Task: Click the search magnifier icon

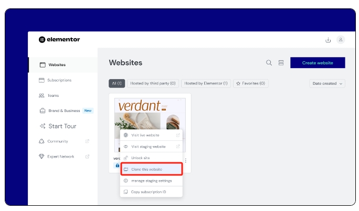Action: point(269,63)
